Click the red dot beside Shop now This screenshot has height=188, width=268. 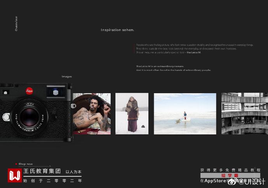16,164
